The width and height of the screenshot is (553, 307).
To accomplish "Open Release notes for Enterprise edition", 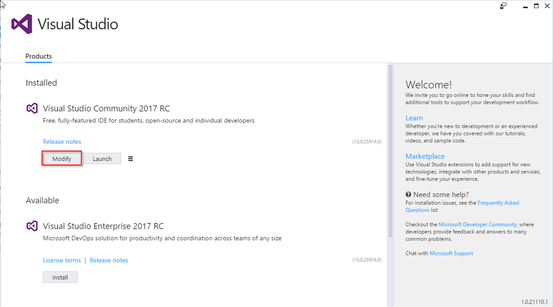I will pos(109,260).
